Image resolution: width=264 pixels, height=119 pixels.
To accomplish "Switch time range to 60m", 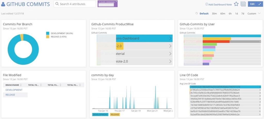I will [222, 14].
